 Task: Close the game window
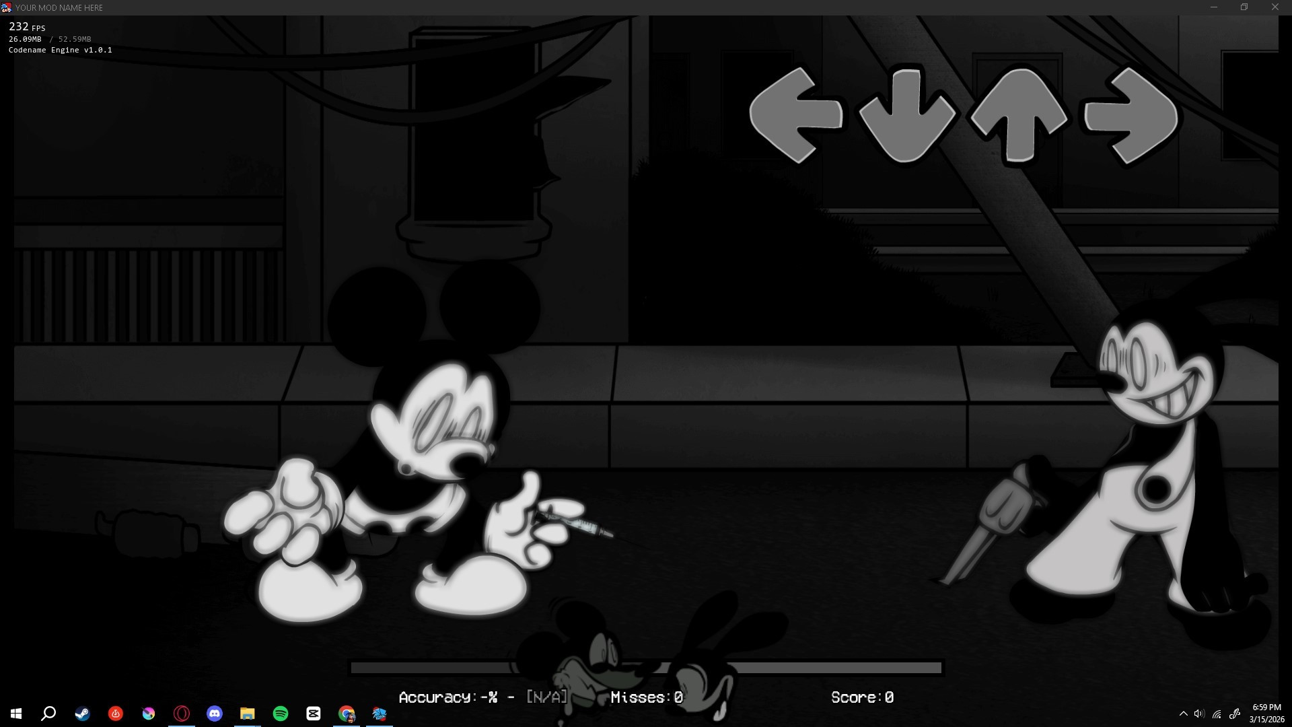1275,7
